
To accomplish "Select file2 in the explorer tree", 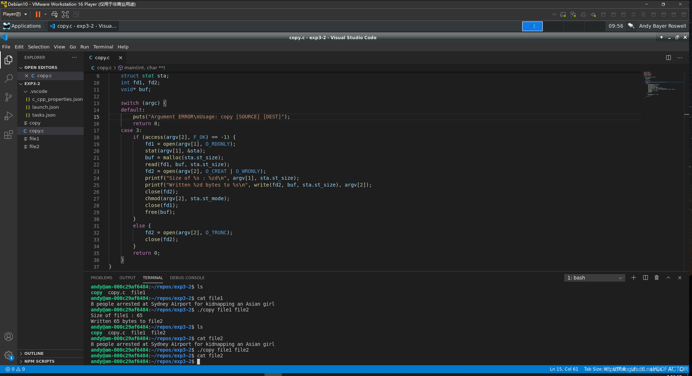I will click(34, 147).
